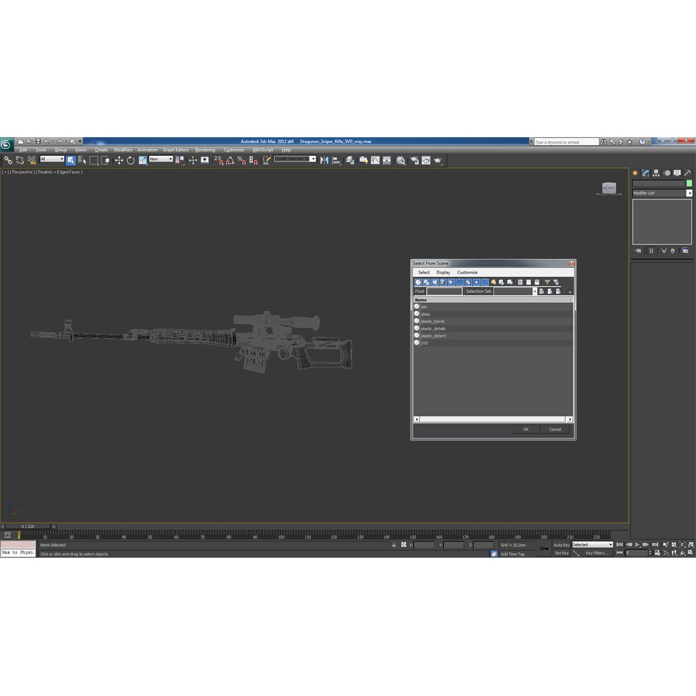
Task: Expand the Selection Set dropdown in dialog
Action: (x=534, y=292)
